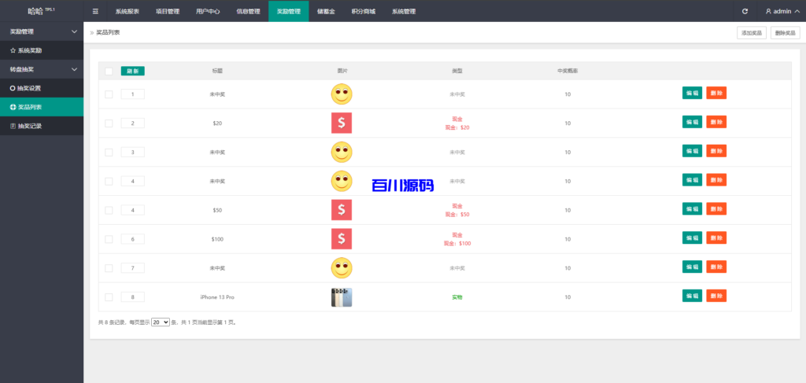Collapse the 转盘抽奖 sidebar group
Image resolution: width=806 pixels, height=383 pixels.
[74, 69]
